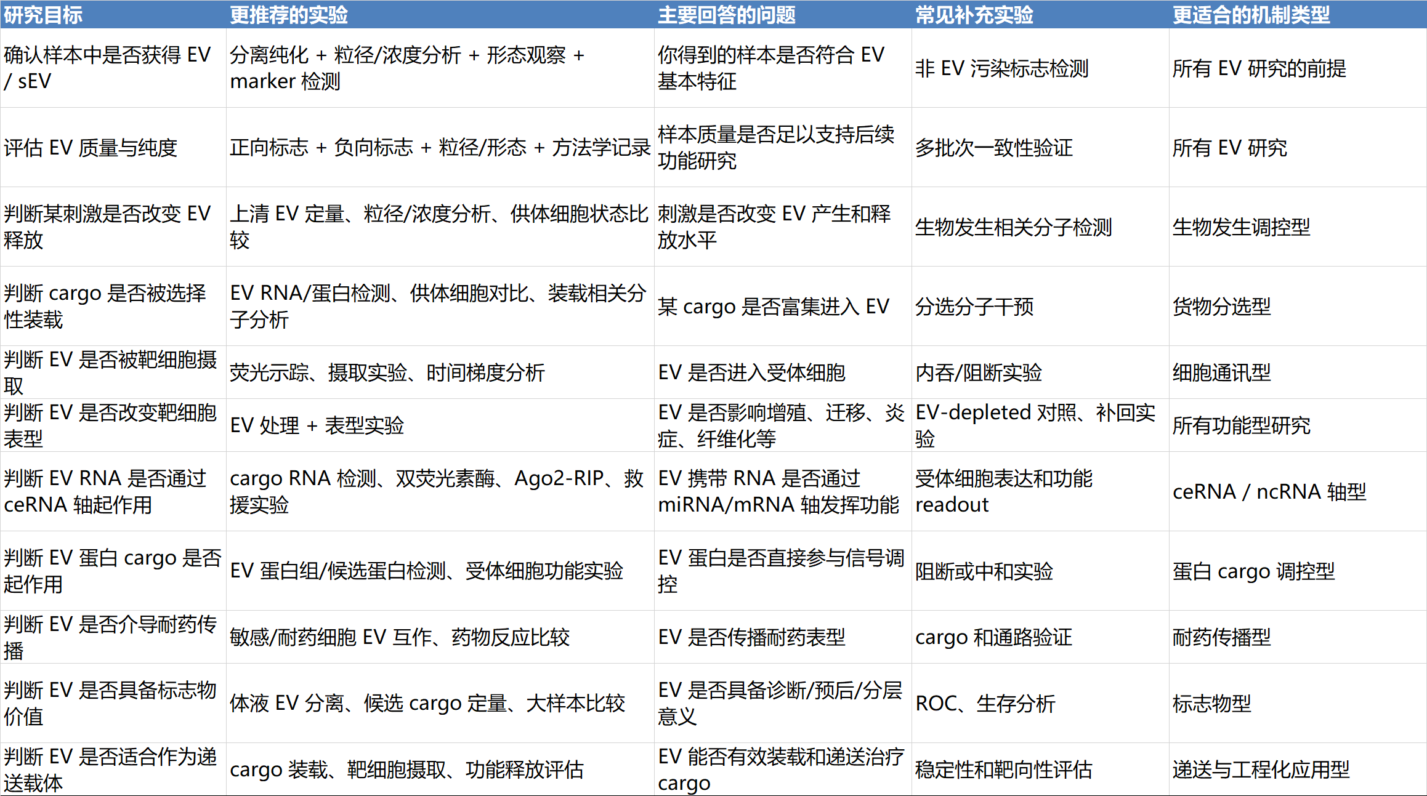Select the cell ROC、生存分析

click(x=985, y=703)
